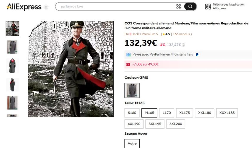
Task: View the first product thumbnail
Action: (12, 29)
